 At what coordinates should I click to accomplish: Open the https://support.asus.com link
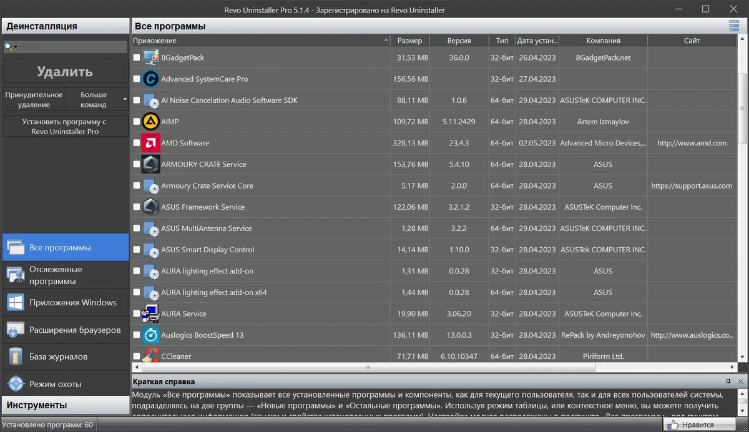click(692, 185)
